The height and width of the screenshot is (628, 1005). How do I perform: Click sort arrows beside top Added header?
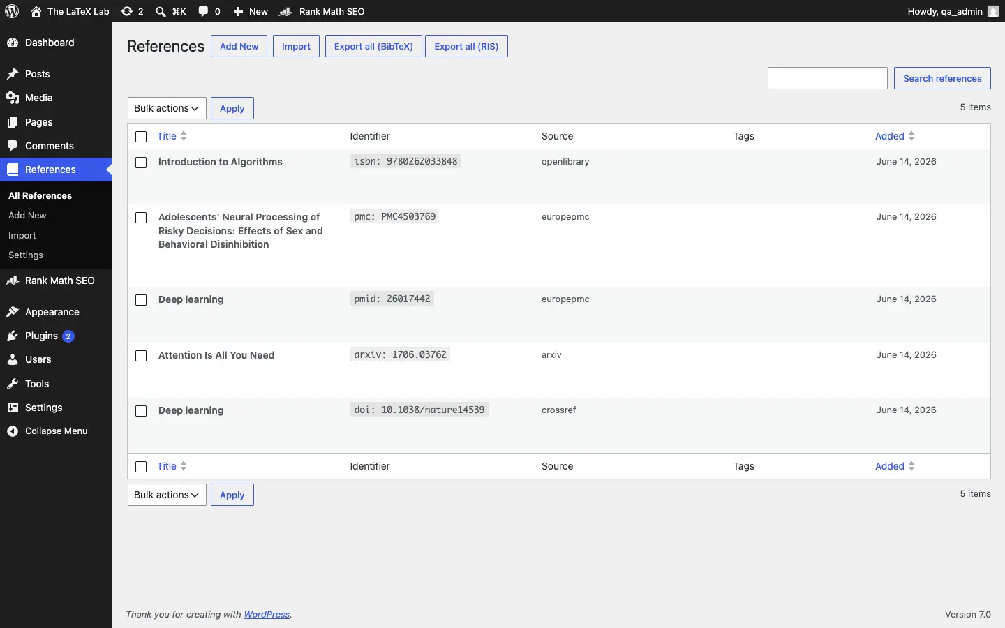tap(911, 136)
